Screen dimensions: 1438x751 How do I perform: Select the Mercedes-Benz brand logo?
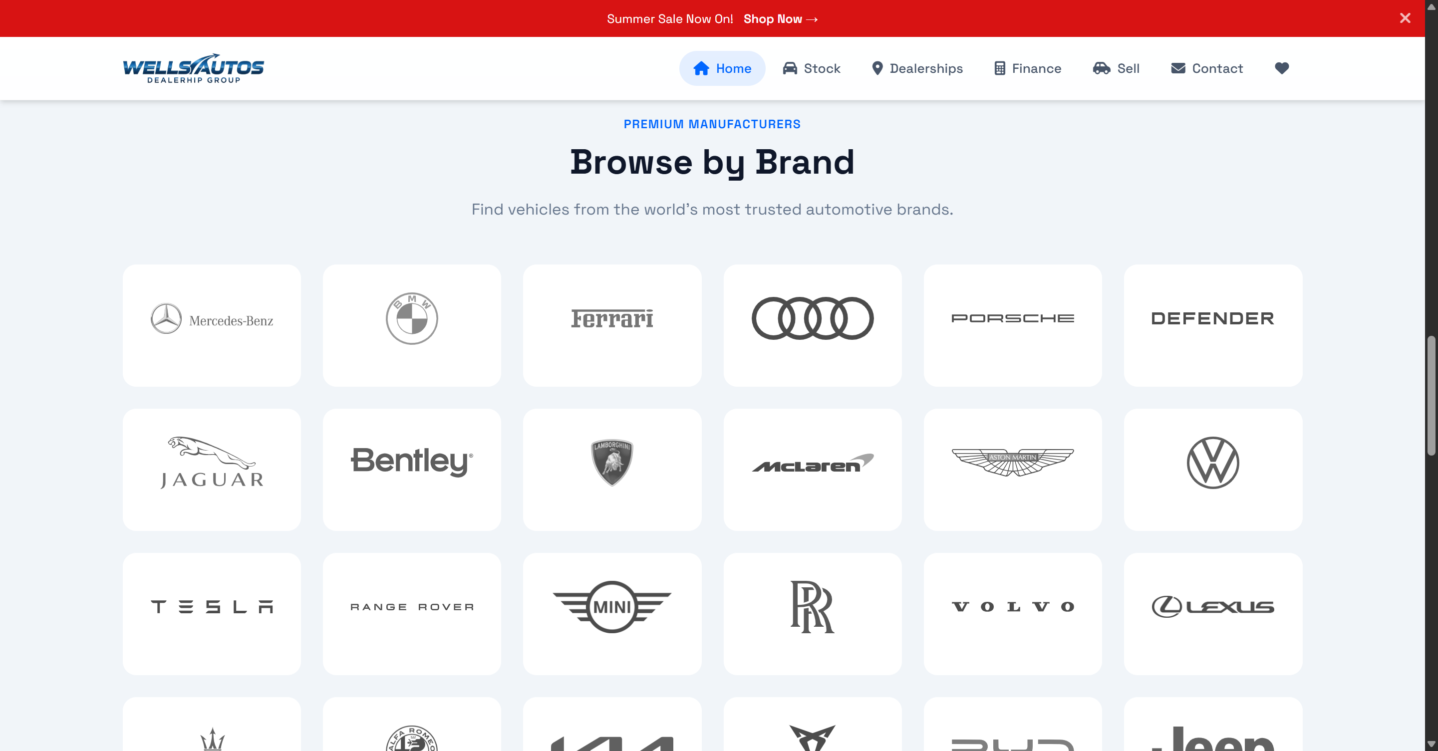212,318
